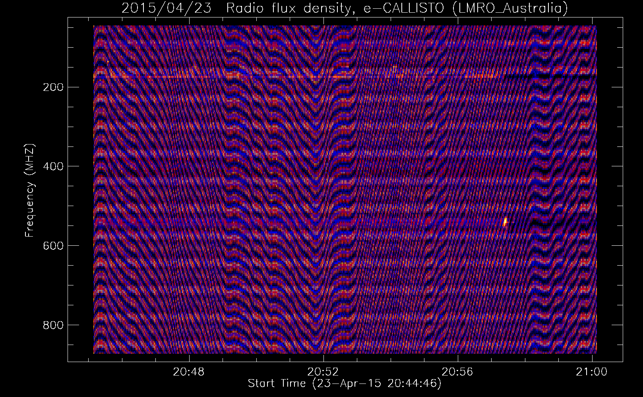This screenshot has width=643, height=397.
Task: Click the 200 frequency tick label
Action: [53, 87]
